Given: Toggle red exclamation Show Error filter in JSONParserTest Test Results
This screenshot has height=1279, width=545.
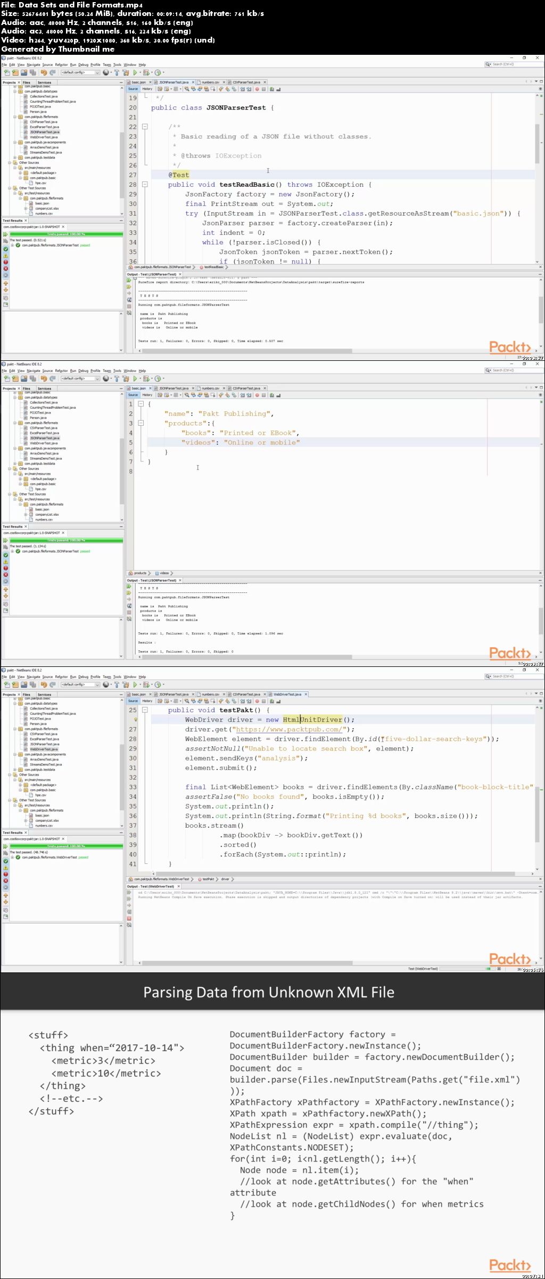Looking at the screenshot, I should (5, 262).
